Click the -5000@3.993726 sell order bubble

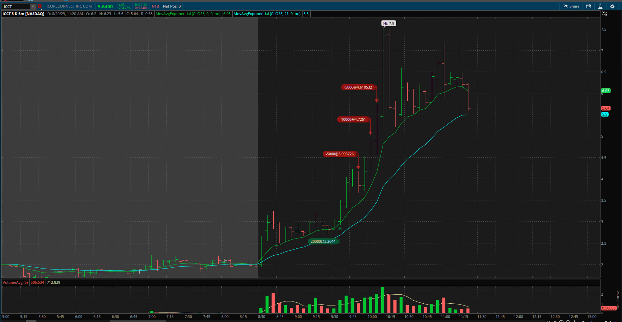[340, 154]
